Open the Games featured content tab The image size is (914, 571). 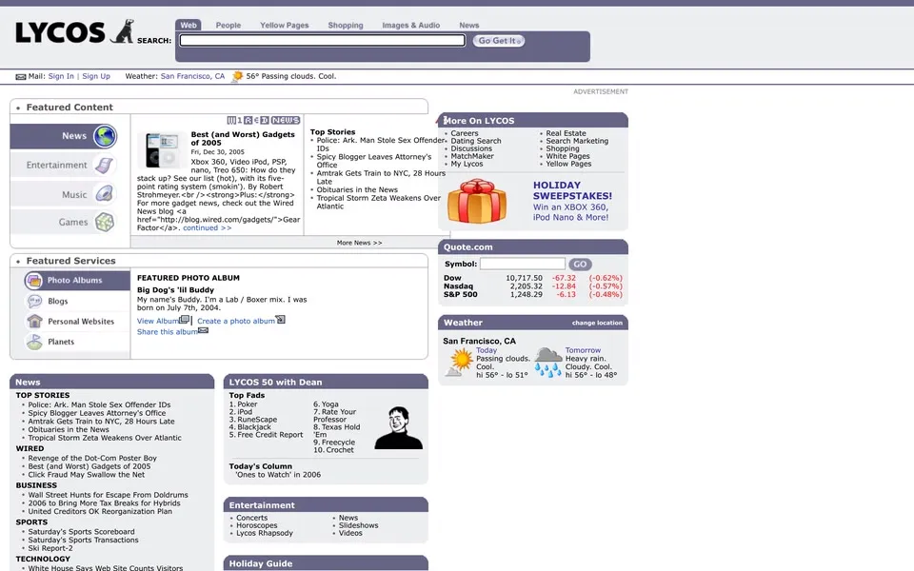(64, 222)
